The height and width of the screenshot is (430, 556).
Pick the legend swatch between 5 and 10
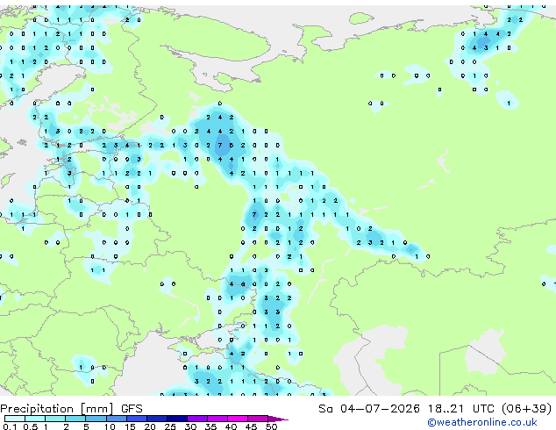click(96, 419)
